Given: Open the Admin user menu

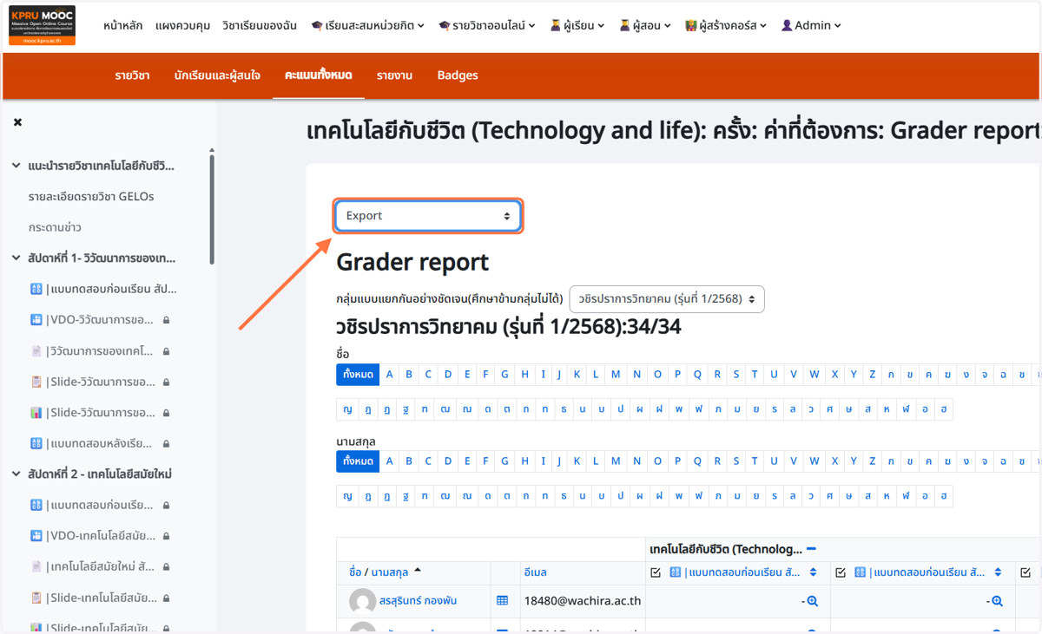Looking at the screenshot, I should 811,26.
